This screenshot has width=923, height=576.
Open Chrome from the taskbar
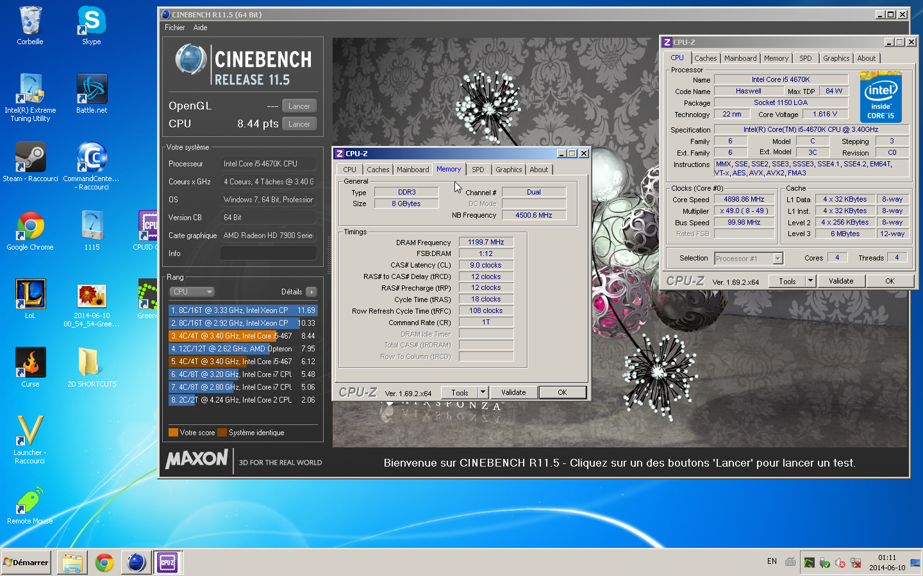[x=104, y=563]
